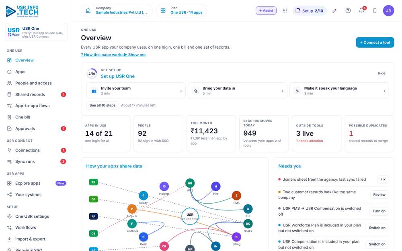Screen dimensions: 402x251
Task: Go to Apps in sidebar
Action: (37, 72)
